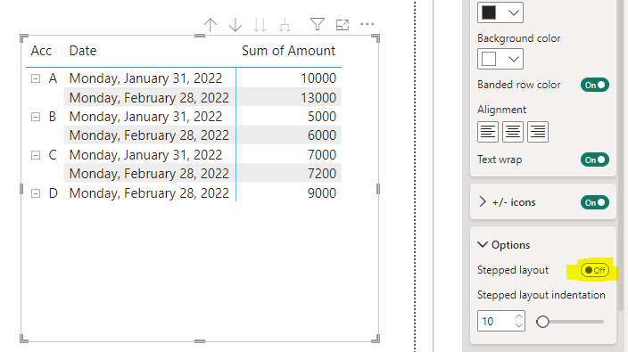Activate focus mode icon
Screen dimensions: 628x352
click(343, 25)
